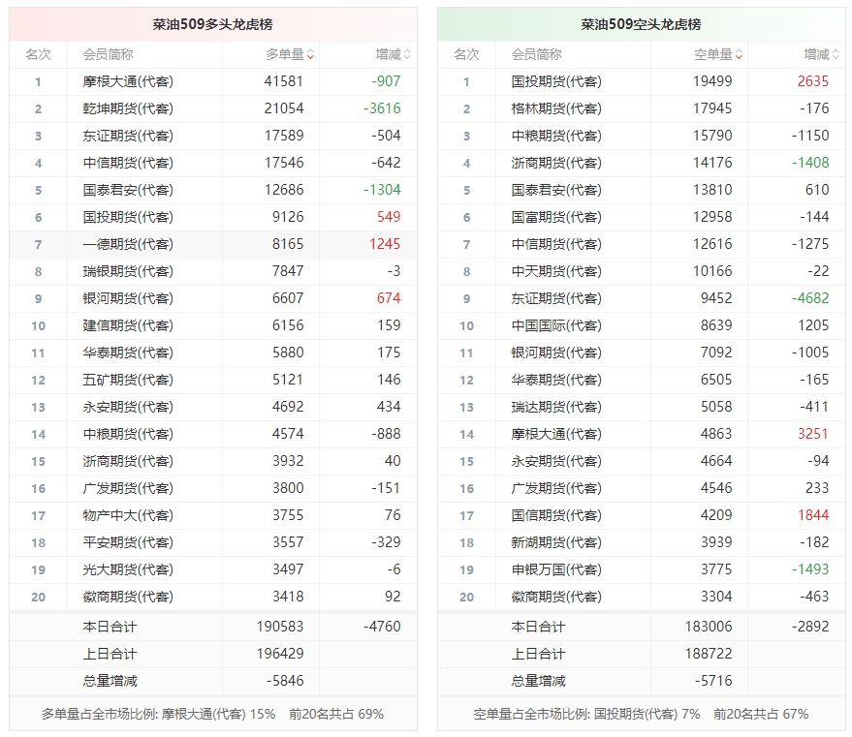852x737 pixels.
Task: Click 国信期货(代客) row
Action: point(641,515)
